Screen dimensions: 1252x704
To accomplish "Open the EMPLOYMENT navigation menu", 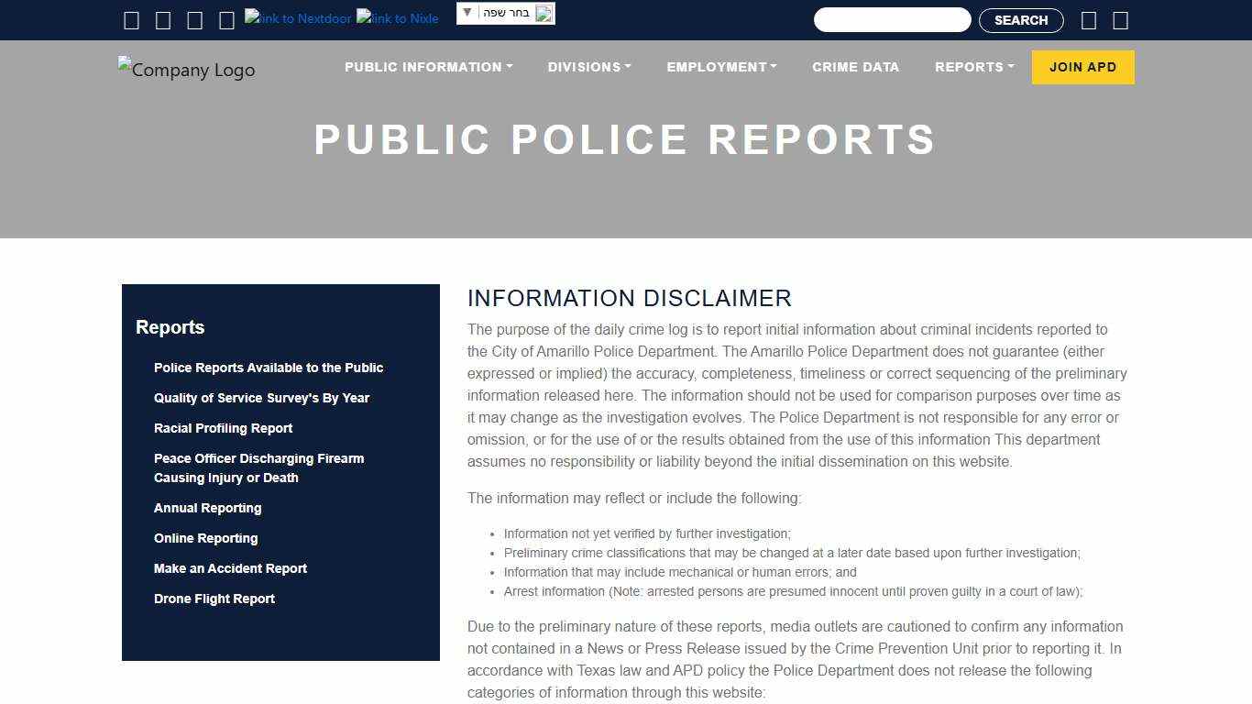I will click(x=721, y=66).
